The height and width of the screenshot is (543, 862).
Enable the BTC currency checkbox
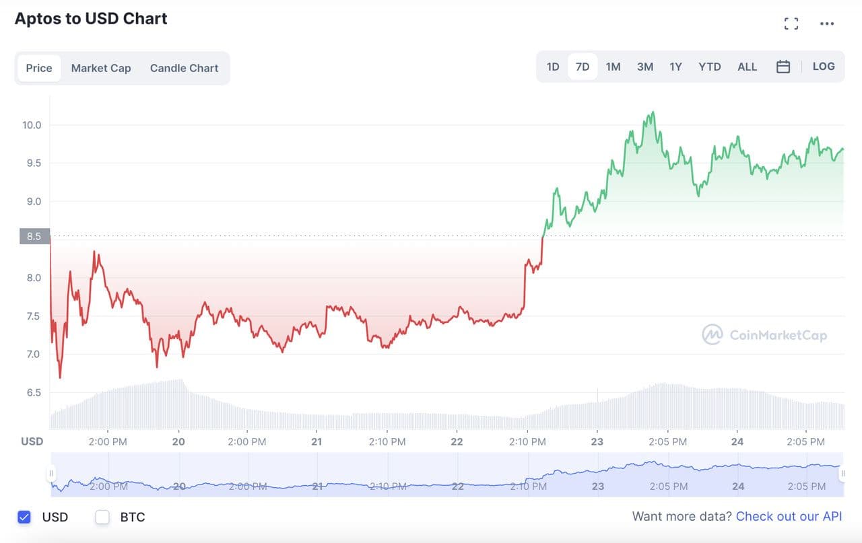click(102, 517)
